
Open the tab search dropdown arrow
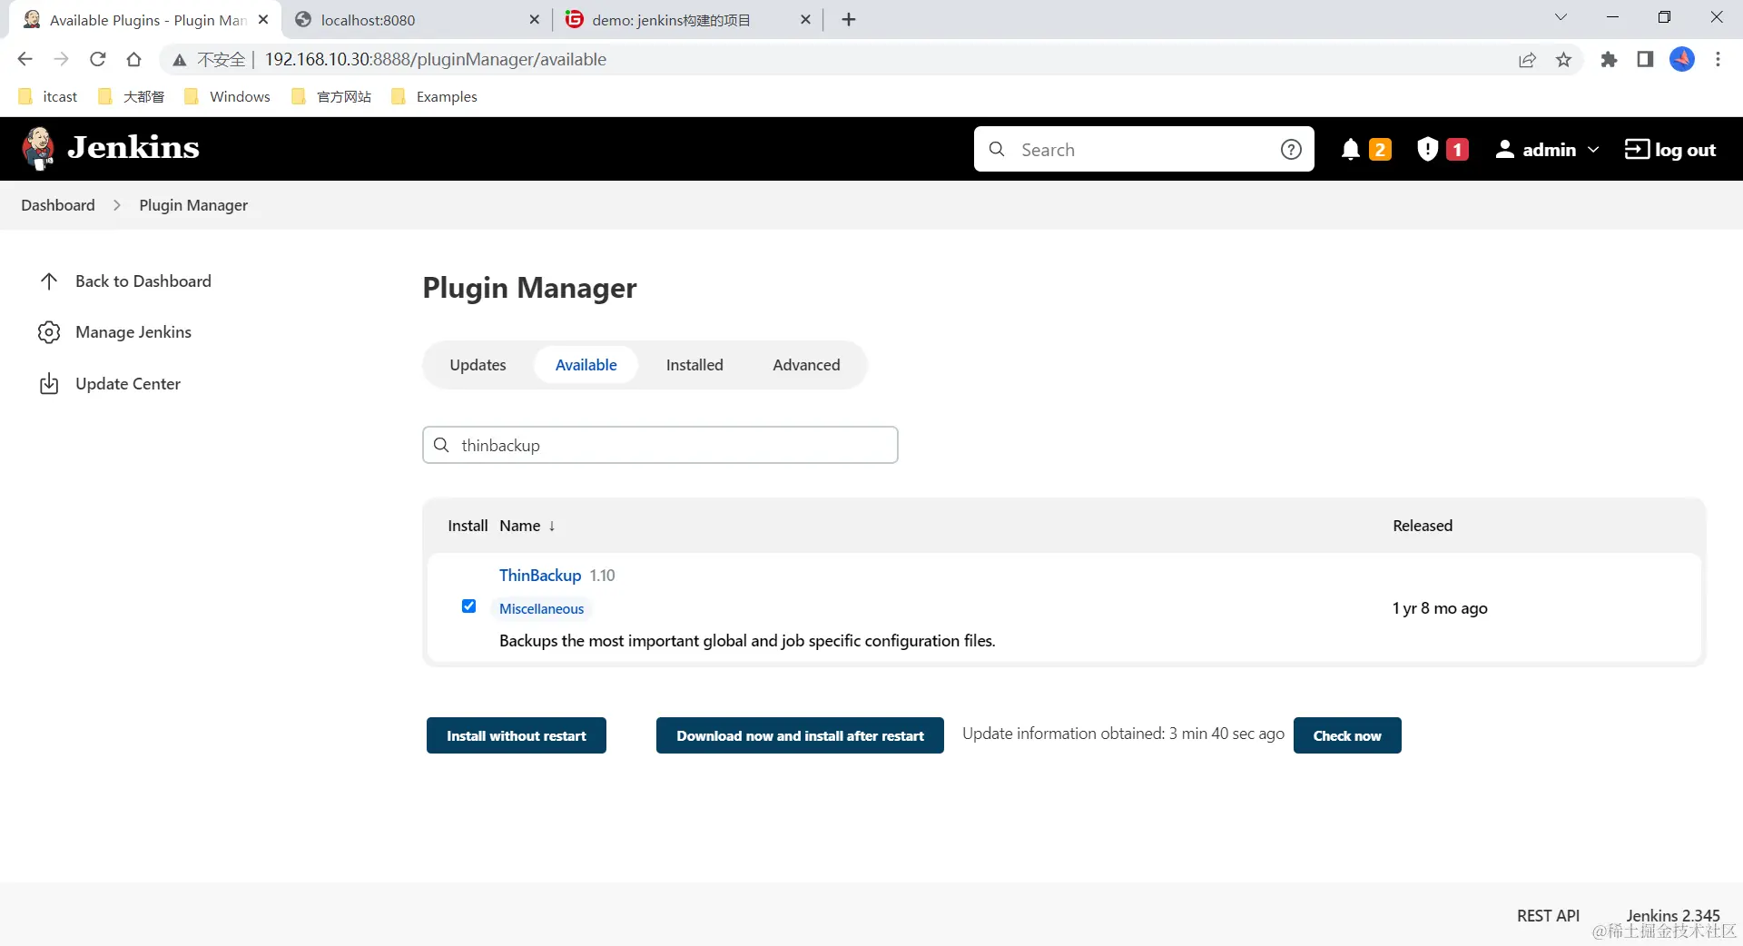(x=1561, y=17)
